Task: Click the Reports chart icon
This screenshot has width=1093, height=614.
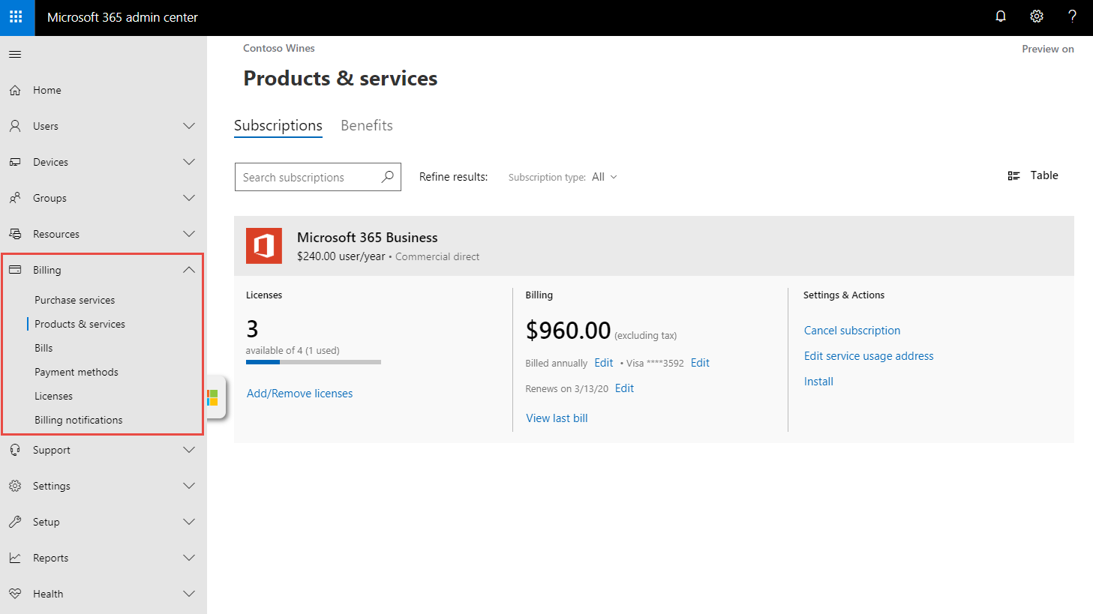Action: tap(15, 558)
